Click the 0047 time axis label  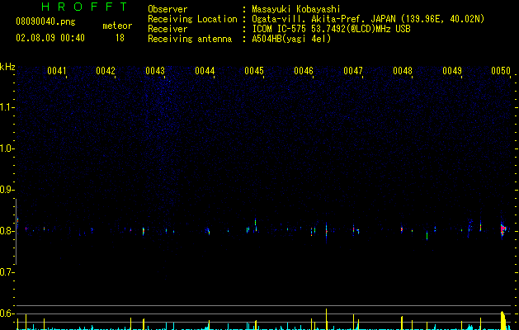[x=353, y=71]
